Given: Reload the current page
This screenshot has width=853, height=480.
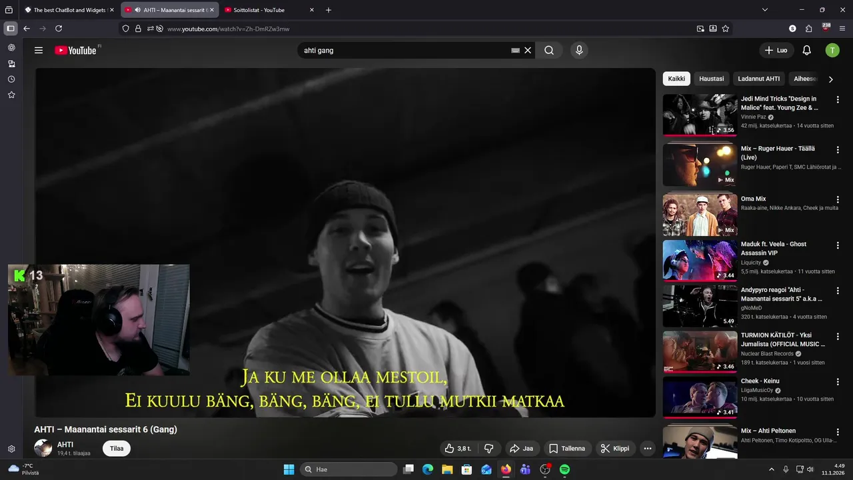Looking at the screenshot, I should (59, 29).
